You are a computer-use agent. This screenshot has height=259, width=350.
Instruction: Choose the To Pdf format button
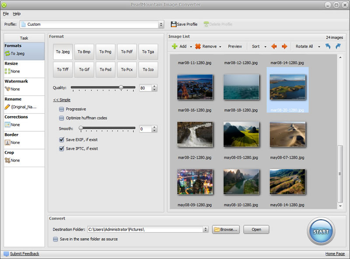(127, 52)
